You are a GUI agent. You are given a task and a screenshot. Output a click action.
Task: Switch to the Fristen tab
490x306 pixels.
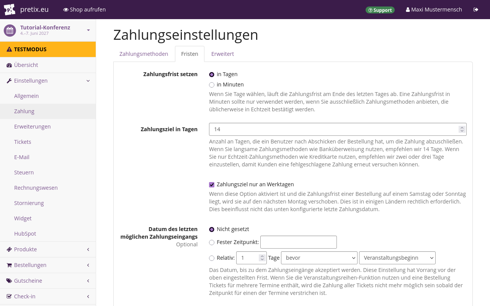coord(189,54)
